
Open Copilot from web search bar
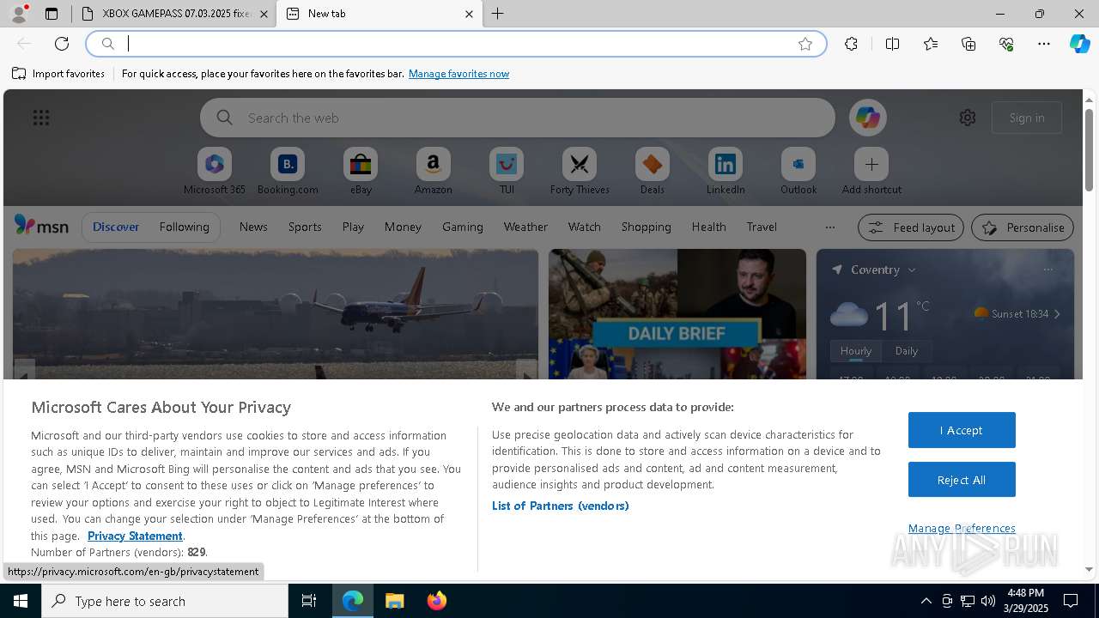coord(867,118)
